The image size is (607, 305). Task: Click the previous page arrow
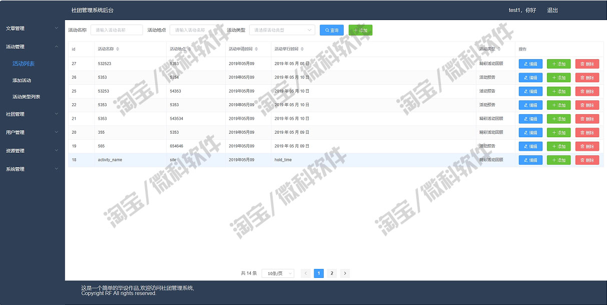pos(306,273)
